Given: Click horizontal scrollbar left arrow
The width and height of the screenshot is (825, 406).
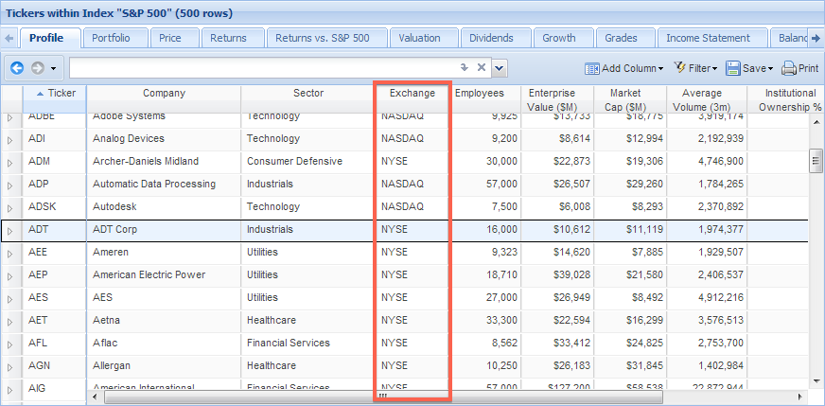Looking at the screenshot, I should [x=95, y=397].
